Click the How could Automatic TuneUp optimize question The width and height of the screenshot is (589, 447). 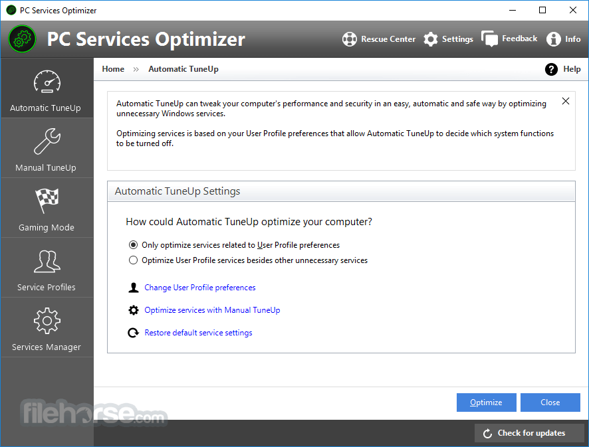[x=249, y=222]
